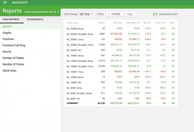Select the Stack sizes report
The image size is (194, 132).
(x=9, y=71)
